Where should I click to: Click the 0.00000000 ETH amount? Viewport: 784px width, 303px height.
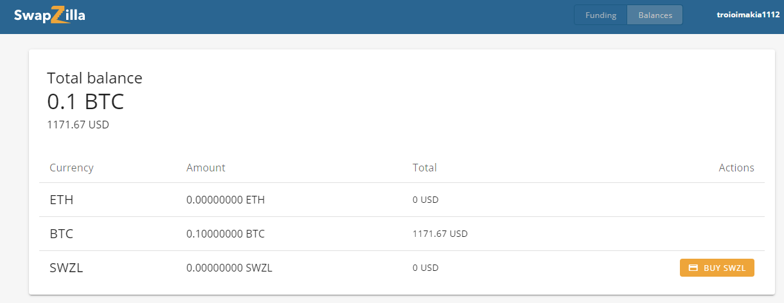click(x=225, y=200)
